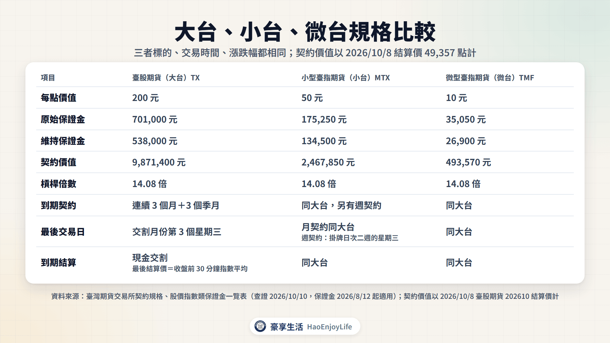Select the 50 元 cell
This screenshot has width=610, height=343.
pyautogui.click(x=312, y=98)
